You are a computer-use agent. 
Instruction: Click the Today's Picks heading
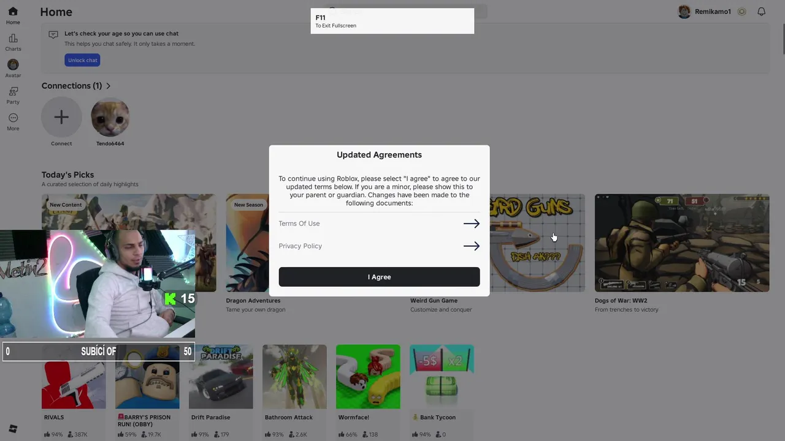67,175
